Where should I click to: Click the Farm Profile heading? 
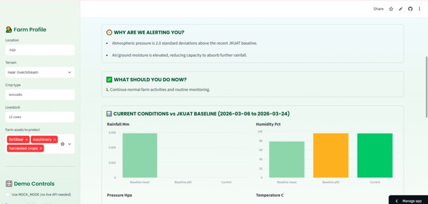click(x=30, y=30)
